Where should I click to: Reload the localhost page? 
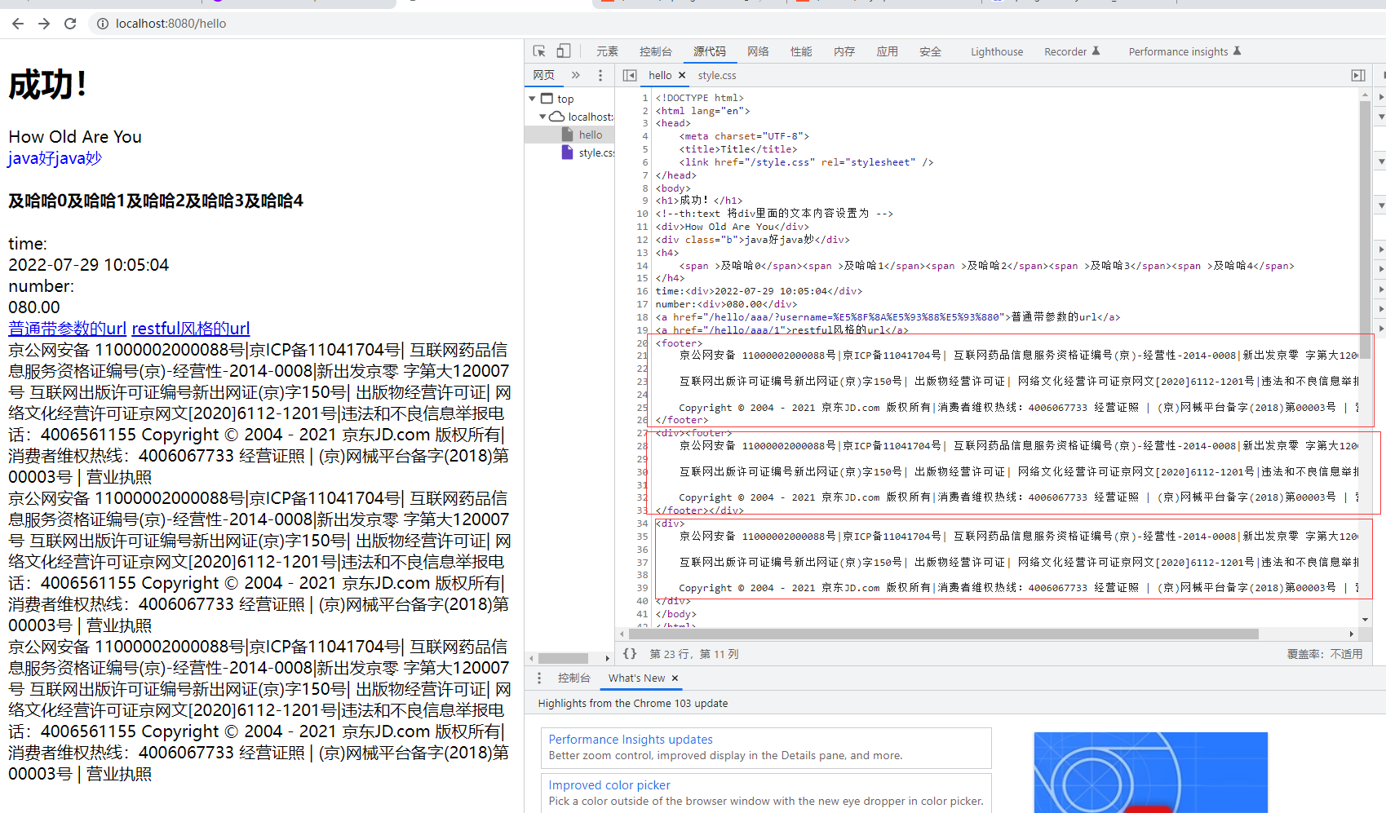70,24
